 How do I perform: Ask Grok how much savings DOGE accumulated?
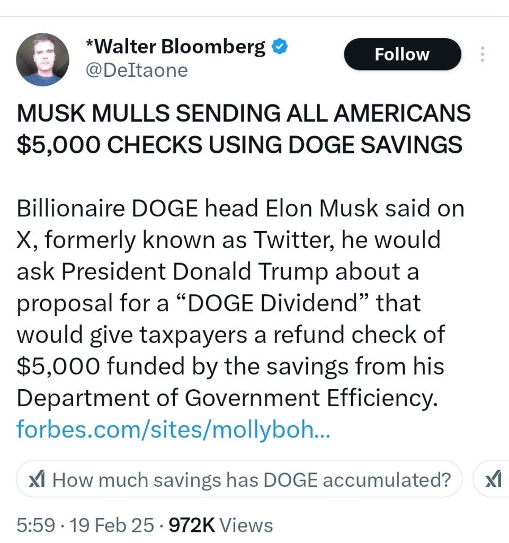click(252, 480)
